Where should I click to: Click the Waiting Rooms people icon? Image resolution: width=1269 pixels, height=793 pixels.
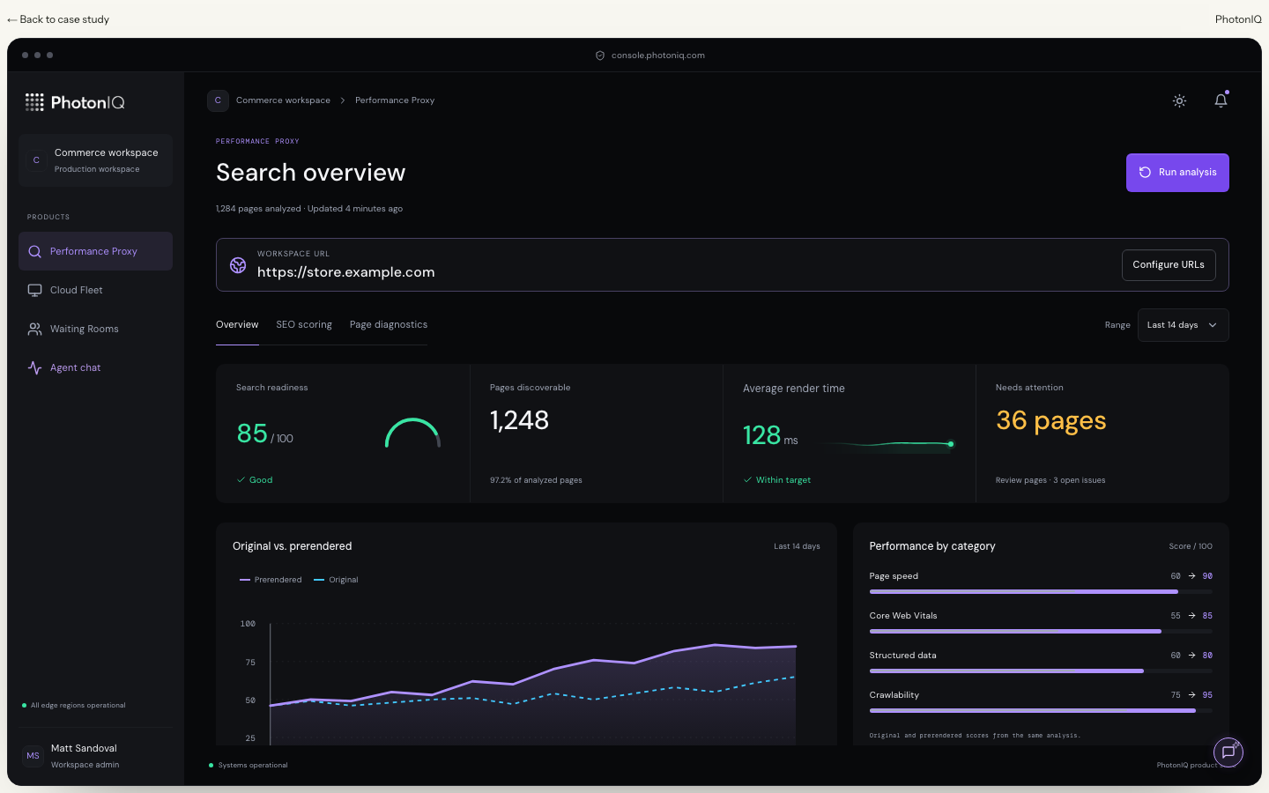(35, 329)
